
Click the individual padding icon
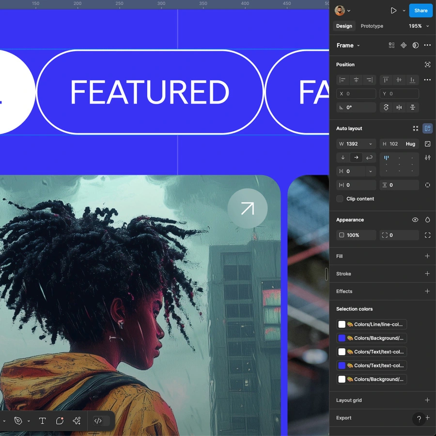point(427,185)
